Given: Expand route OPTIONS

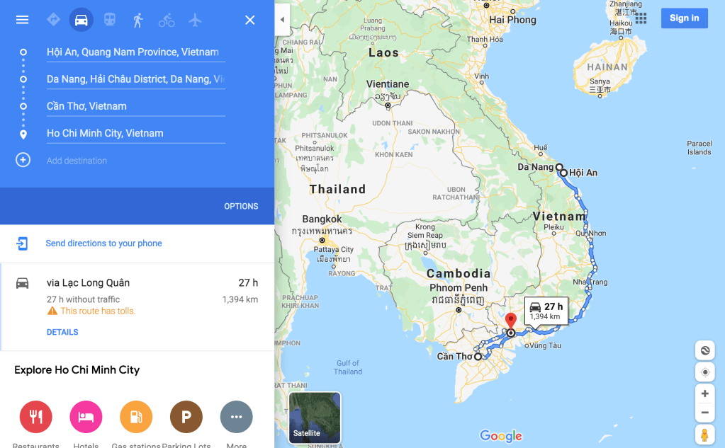Looking at the screenshot, I should [x=241, y=207].
